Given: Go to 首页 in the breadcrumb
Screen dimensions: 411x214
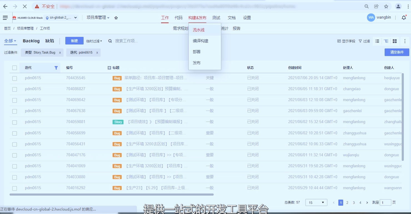Looking at the screenshot, I should click(x=8, y=28).
